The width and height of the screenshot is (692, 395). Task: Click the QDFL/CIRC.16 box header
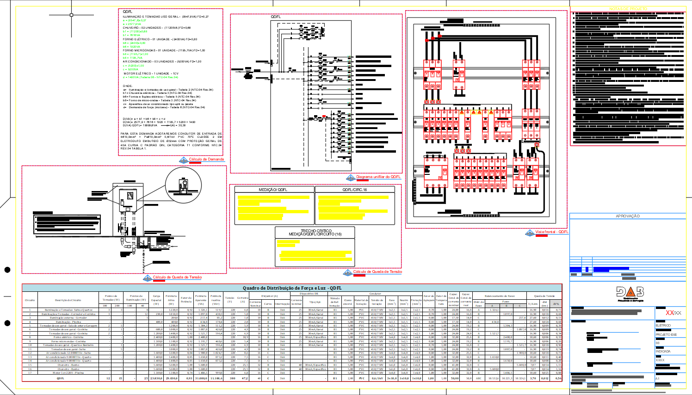point(355,189)
